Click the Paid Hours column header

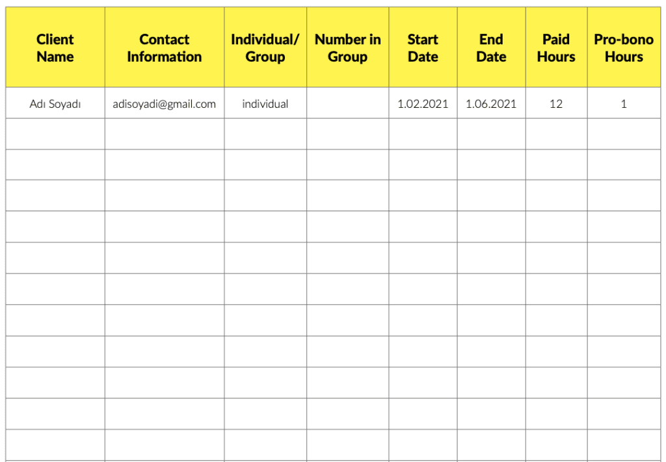click(556, 48)
